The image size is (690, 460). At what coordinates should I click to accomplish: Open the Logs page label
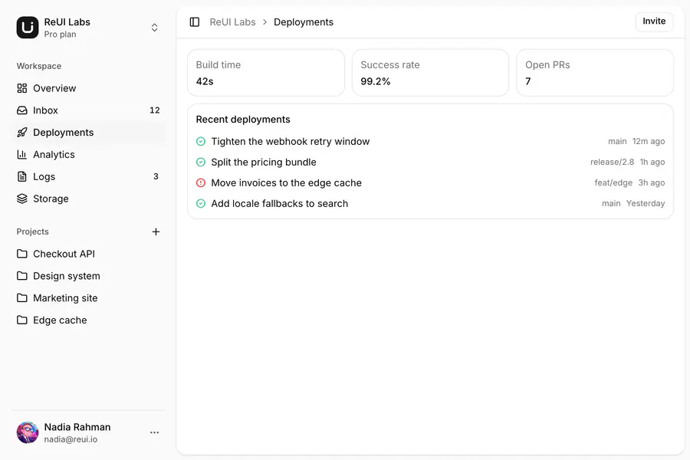tap(44, 176)
